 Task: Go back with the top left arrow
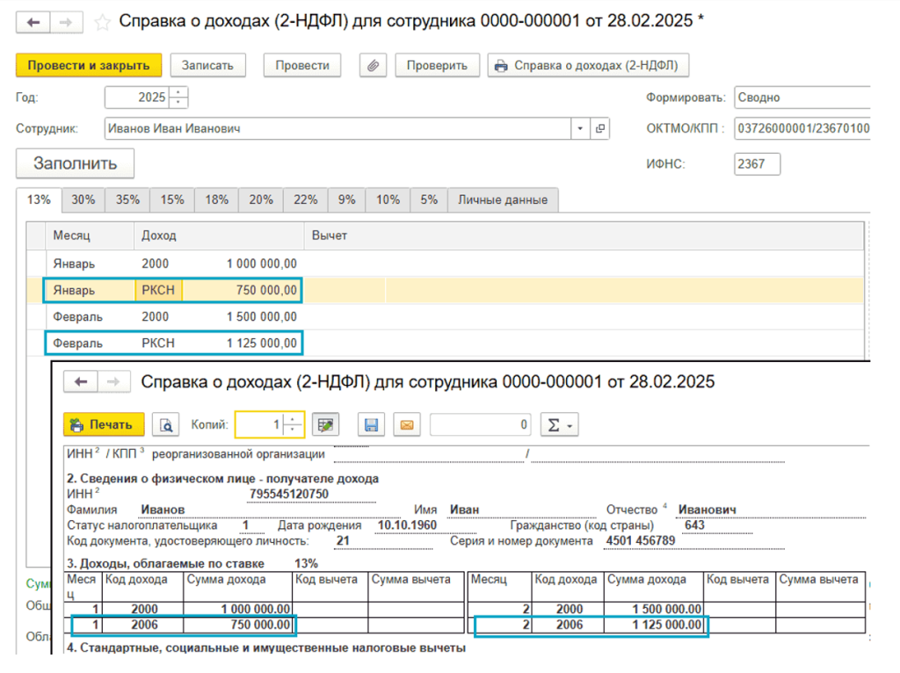[32, 21]
